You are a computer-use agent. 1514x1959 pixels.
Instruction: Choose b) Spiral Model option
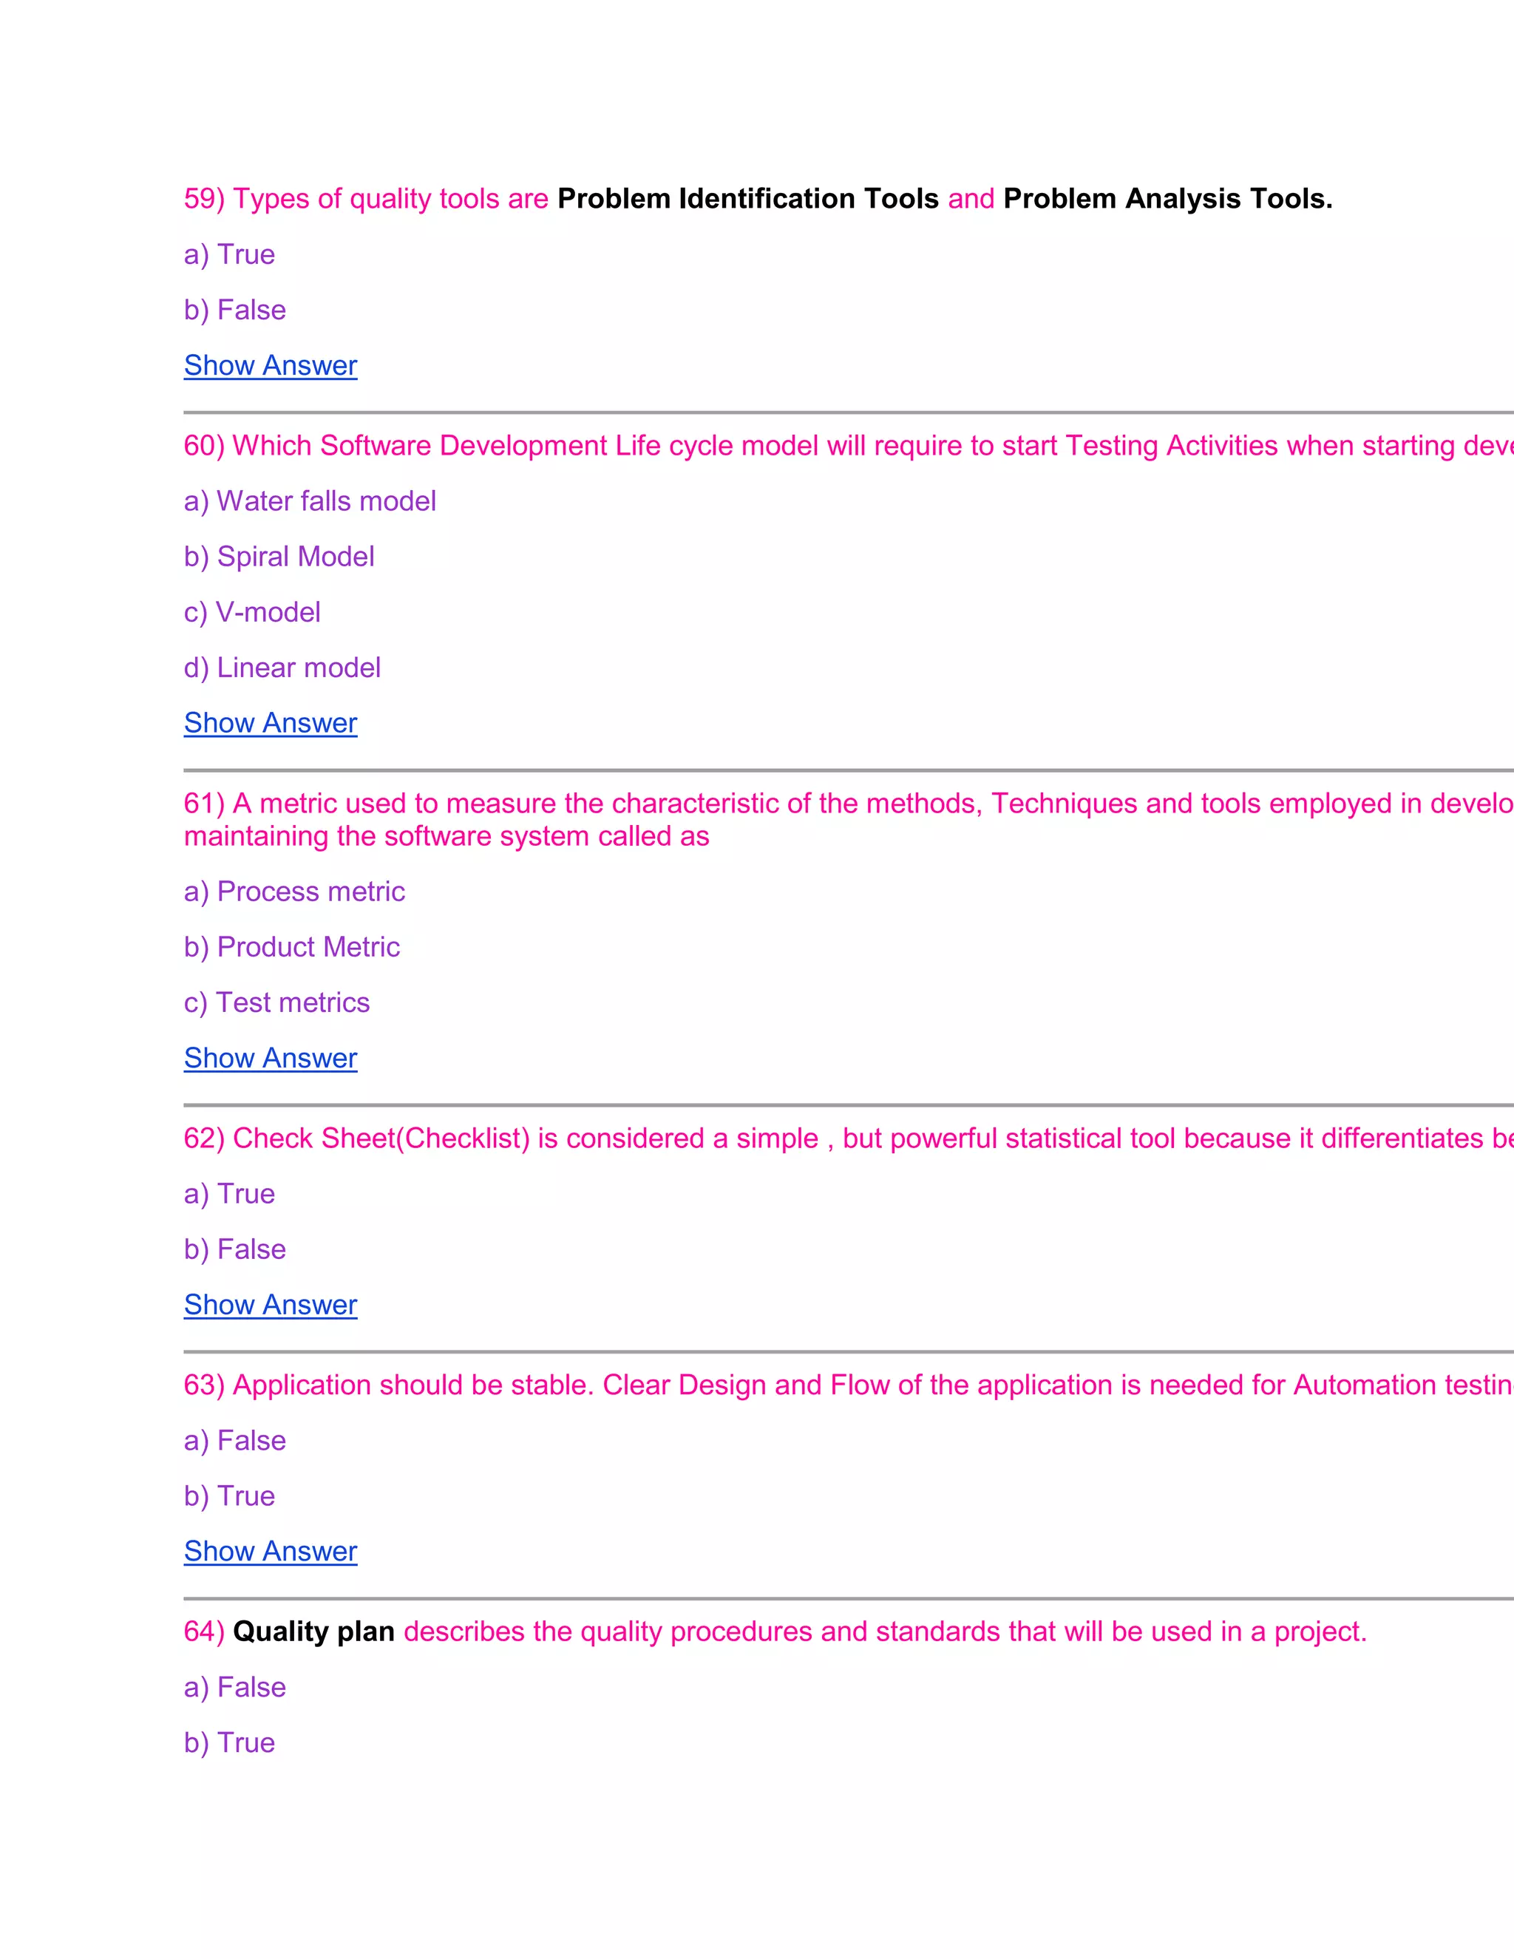pyautogui.click(x=279, y=557)
